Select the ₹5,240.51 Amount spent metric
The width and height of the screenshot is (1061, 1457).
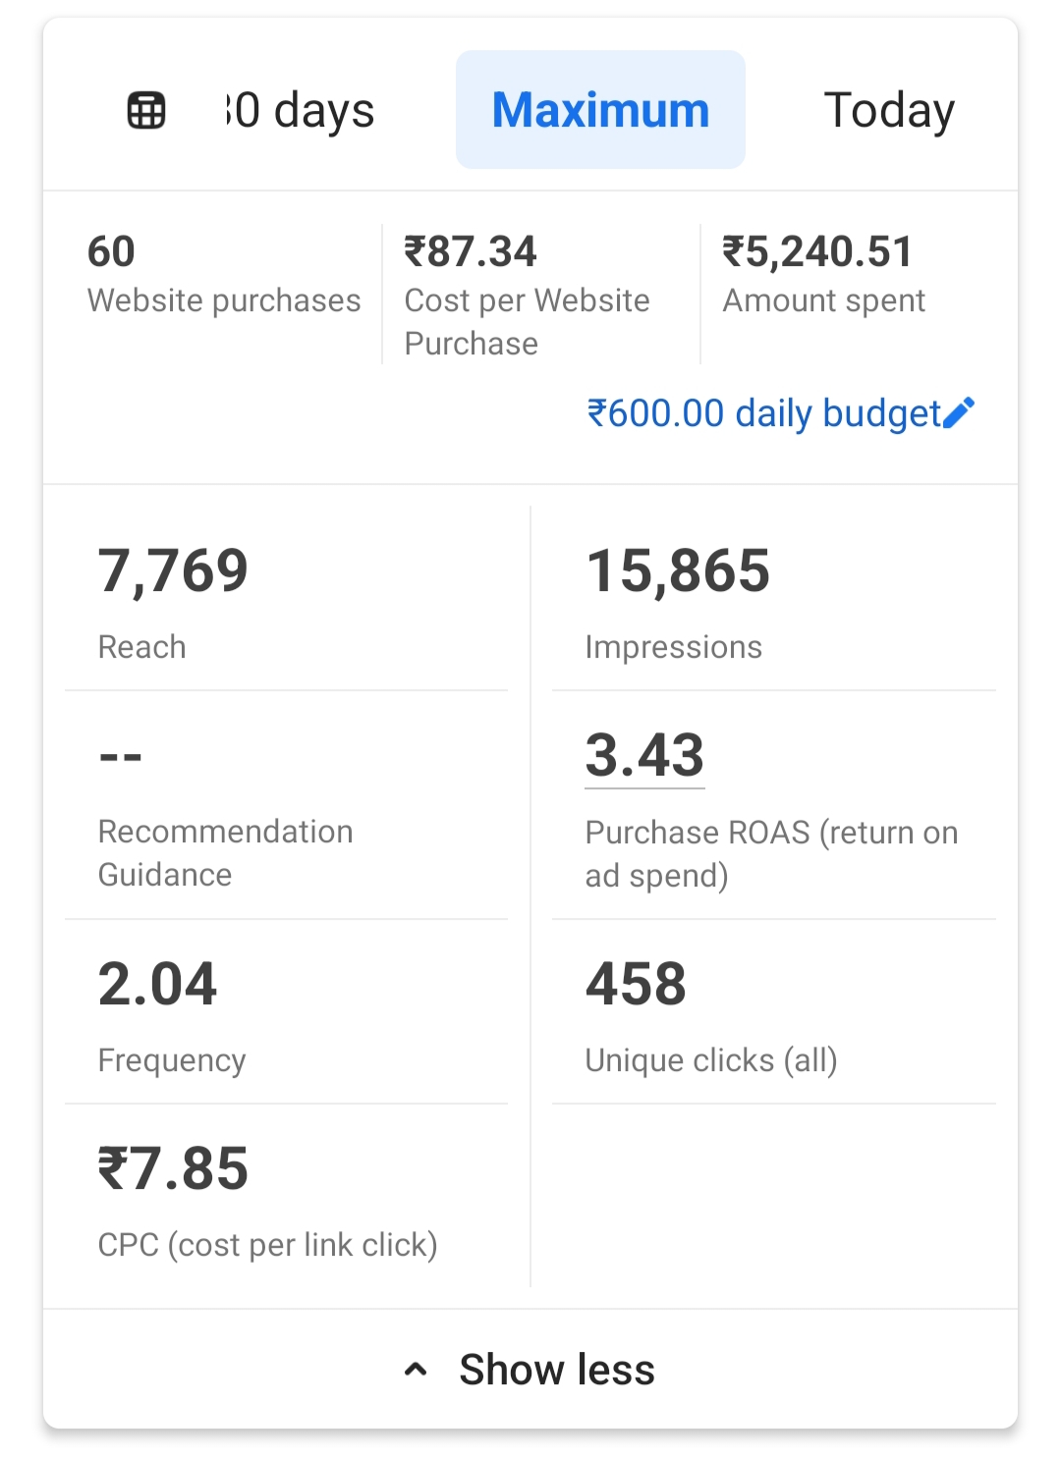pyautogui.click(x=823, y=275)
